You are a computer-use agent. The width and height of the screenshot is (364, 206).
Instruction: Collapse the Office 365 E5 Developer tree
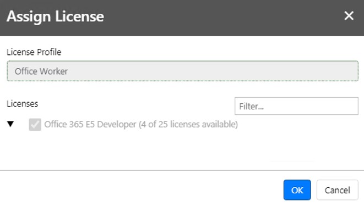(10, 124)
